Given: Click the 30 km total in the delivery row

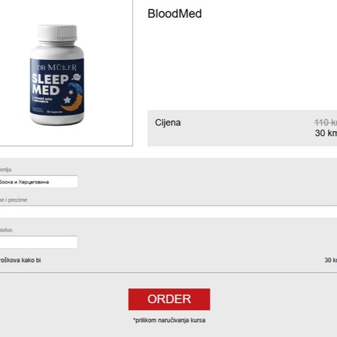Looking at the screenshot, I should pyautogui.click(x=331, y=260).
